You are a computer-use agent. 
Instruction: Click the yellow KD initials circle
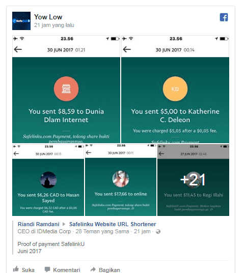coord(175,89)
